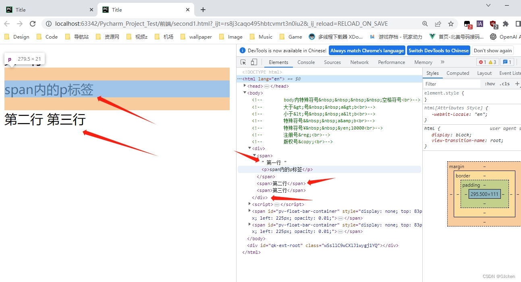The height and width of the screenshot is (282, 521).
Task: Open the uBlock Origin shield extension
Action: click(493, 24)
